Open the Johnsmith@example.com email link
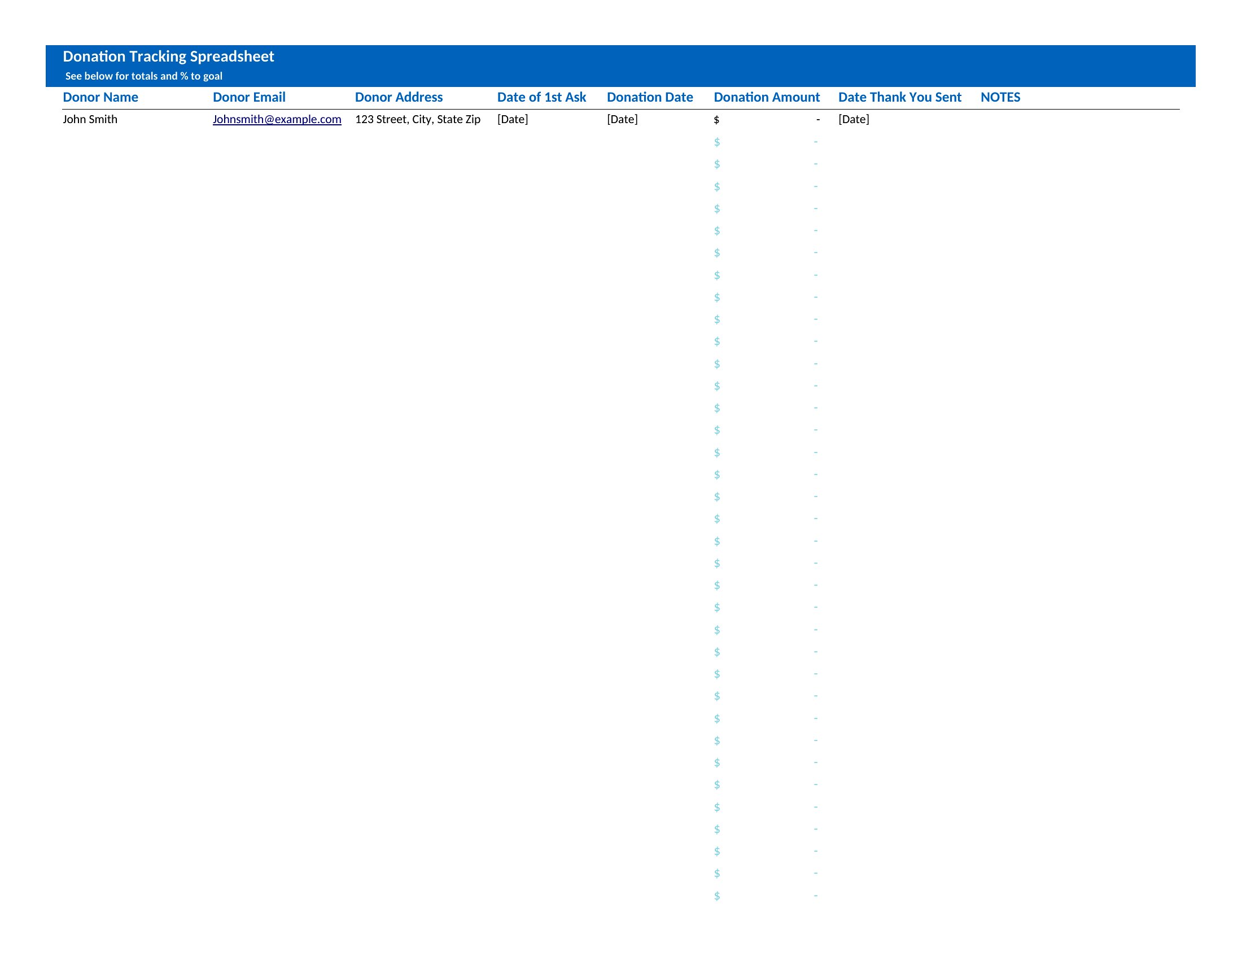 (x=277, y=119)
